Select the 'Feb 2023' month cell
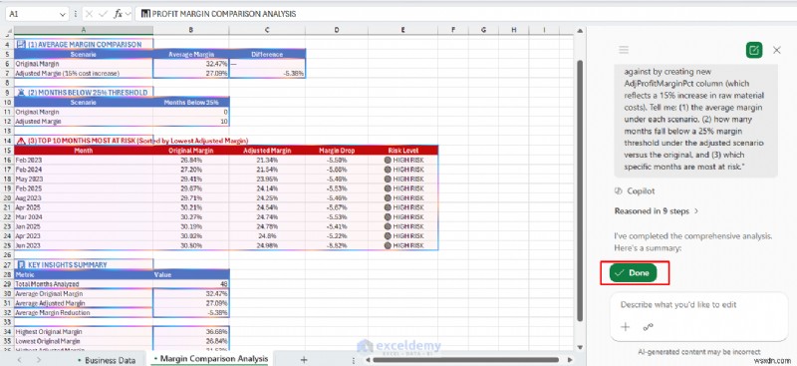 tap(84, 160)
